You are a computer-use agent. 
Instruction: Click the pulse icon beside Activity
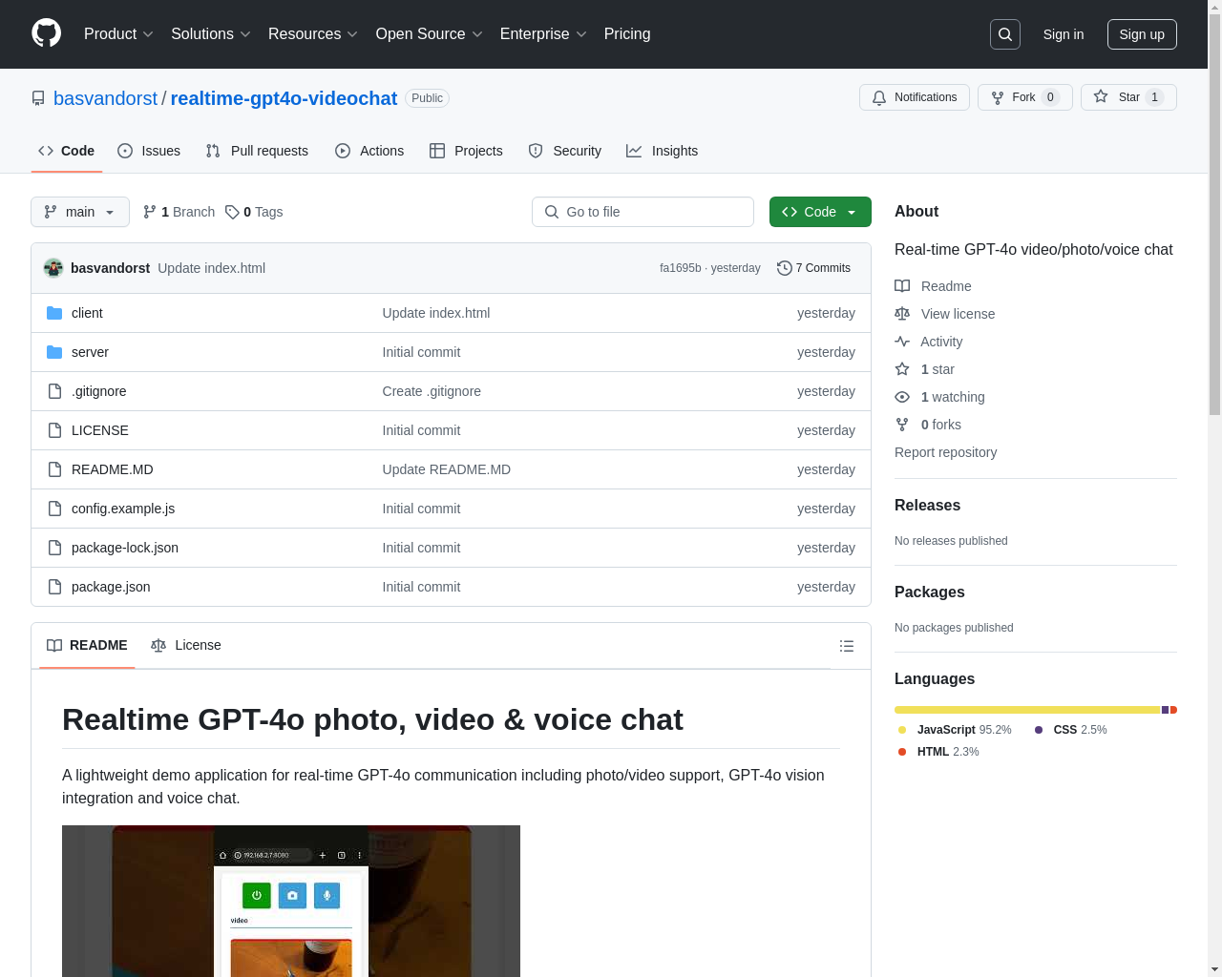tap(902, 342)
